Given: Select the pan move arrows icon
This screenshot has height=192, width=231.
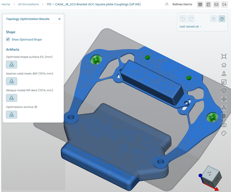Looking at the screenshot, I should tap(224, 99).
